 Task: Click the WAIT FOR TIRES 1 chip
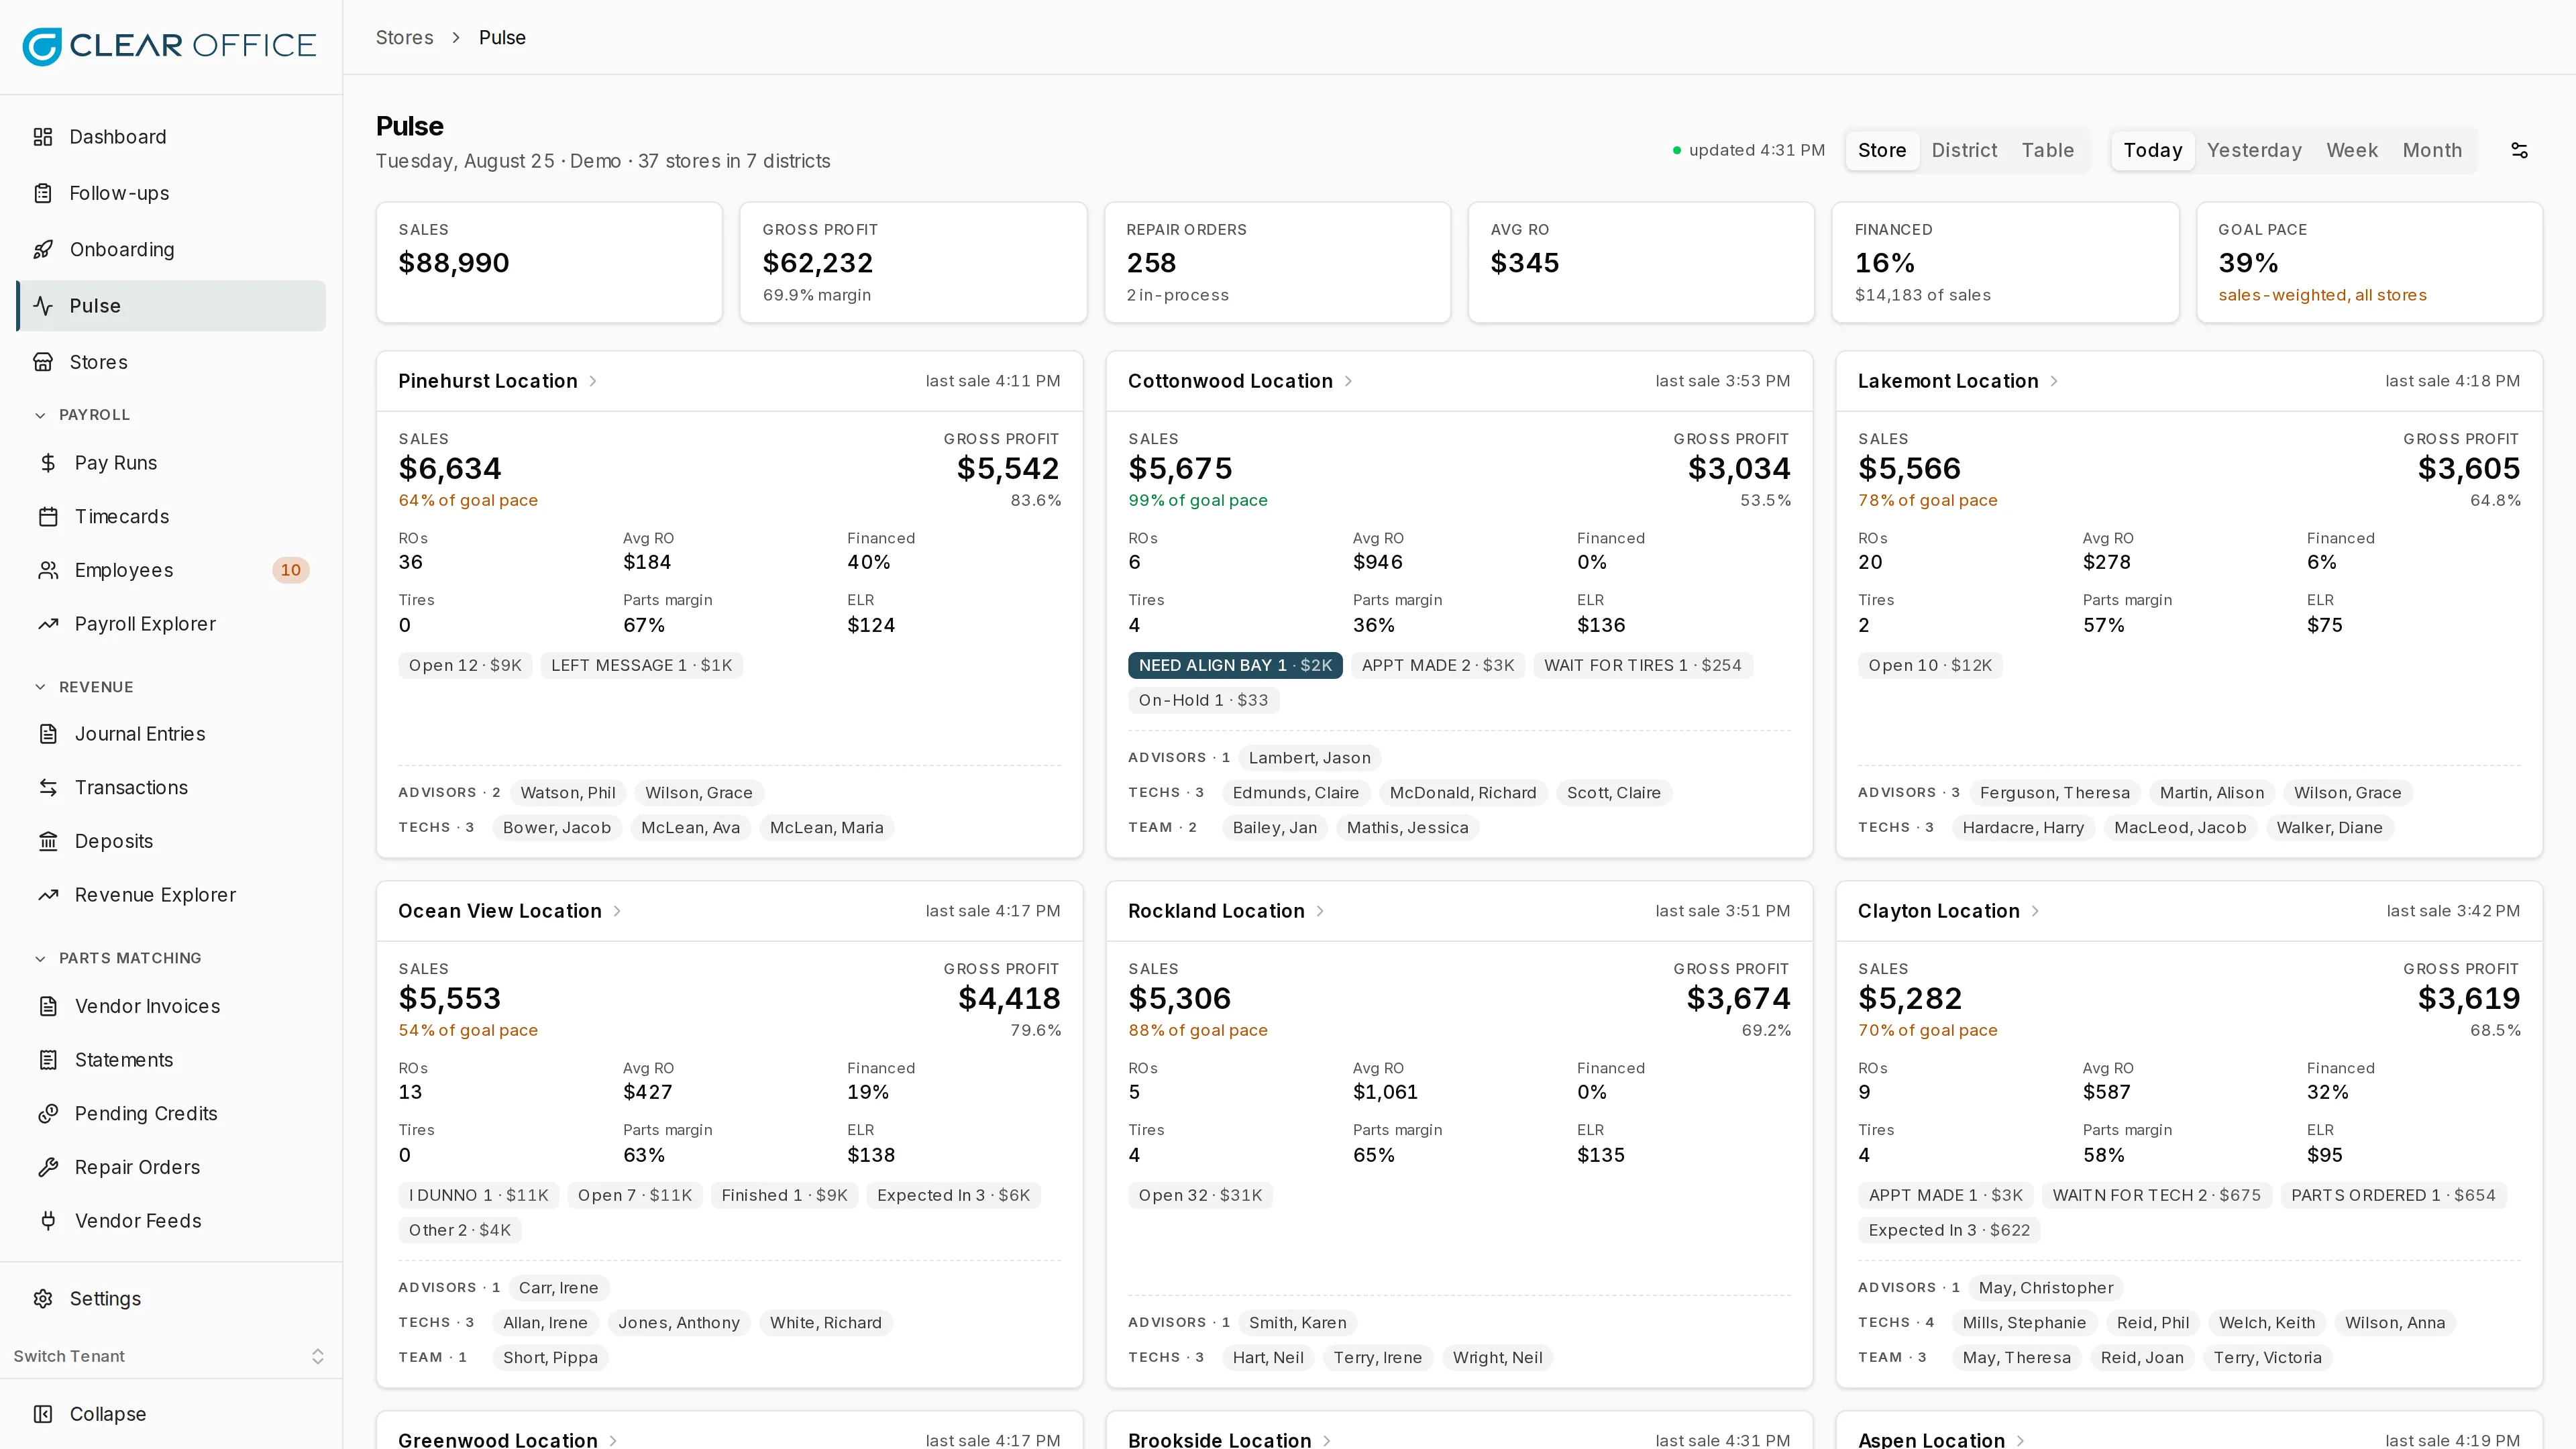point(1643,665)
